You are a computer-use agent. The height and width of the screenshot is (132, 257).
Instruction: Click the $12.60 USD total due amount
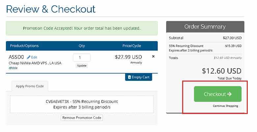222,71
